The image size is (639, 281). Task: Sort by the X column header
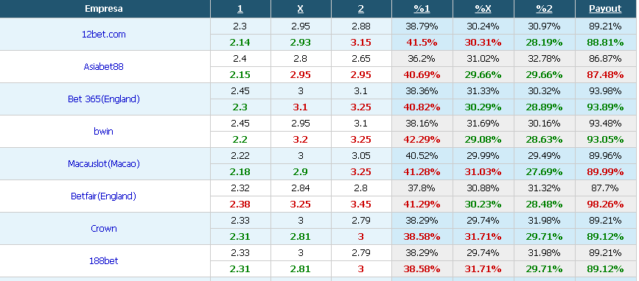tap(301, 9)
